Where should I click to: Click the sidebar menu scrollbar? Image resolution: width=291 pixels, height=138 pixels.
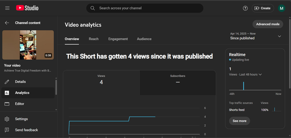[56, 87]
